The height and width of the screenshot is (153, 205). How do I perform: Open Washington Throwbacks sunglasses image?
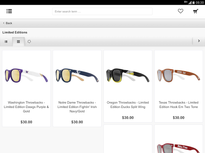pyautogui.click(x=26, y=75)
